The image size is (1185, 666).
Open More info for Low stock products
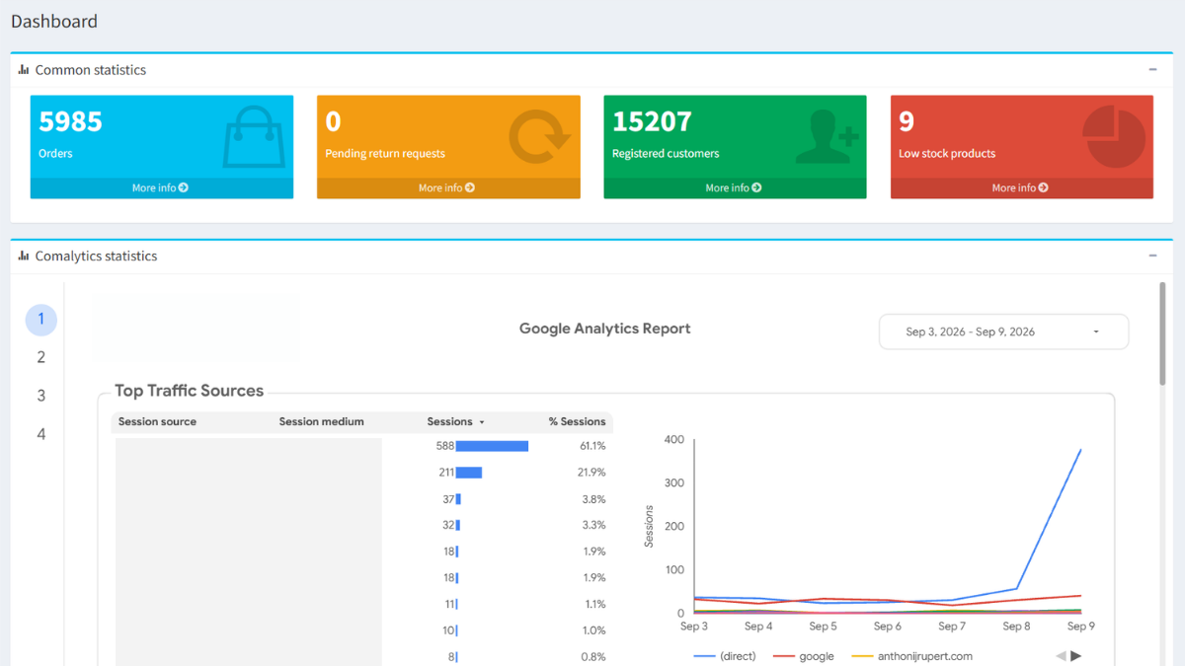coord(1021,187)
